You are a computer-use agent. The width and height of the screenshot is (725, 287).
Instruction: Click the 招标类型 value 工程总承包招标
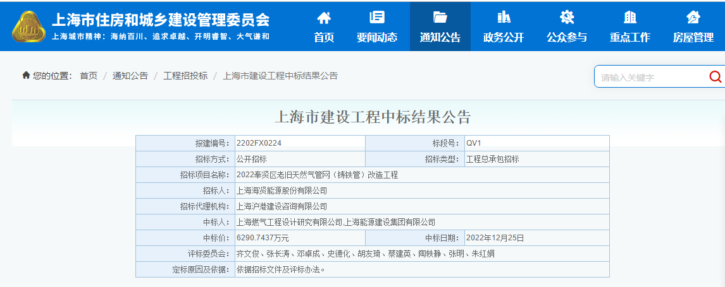tap(493, 160)
